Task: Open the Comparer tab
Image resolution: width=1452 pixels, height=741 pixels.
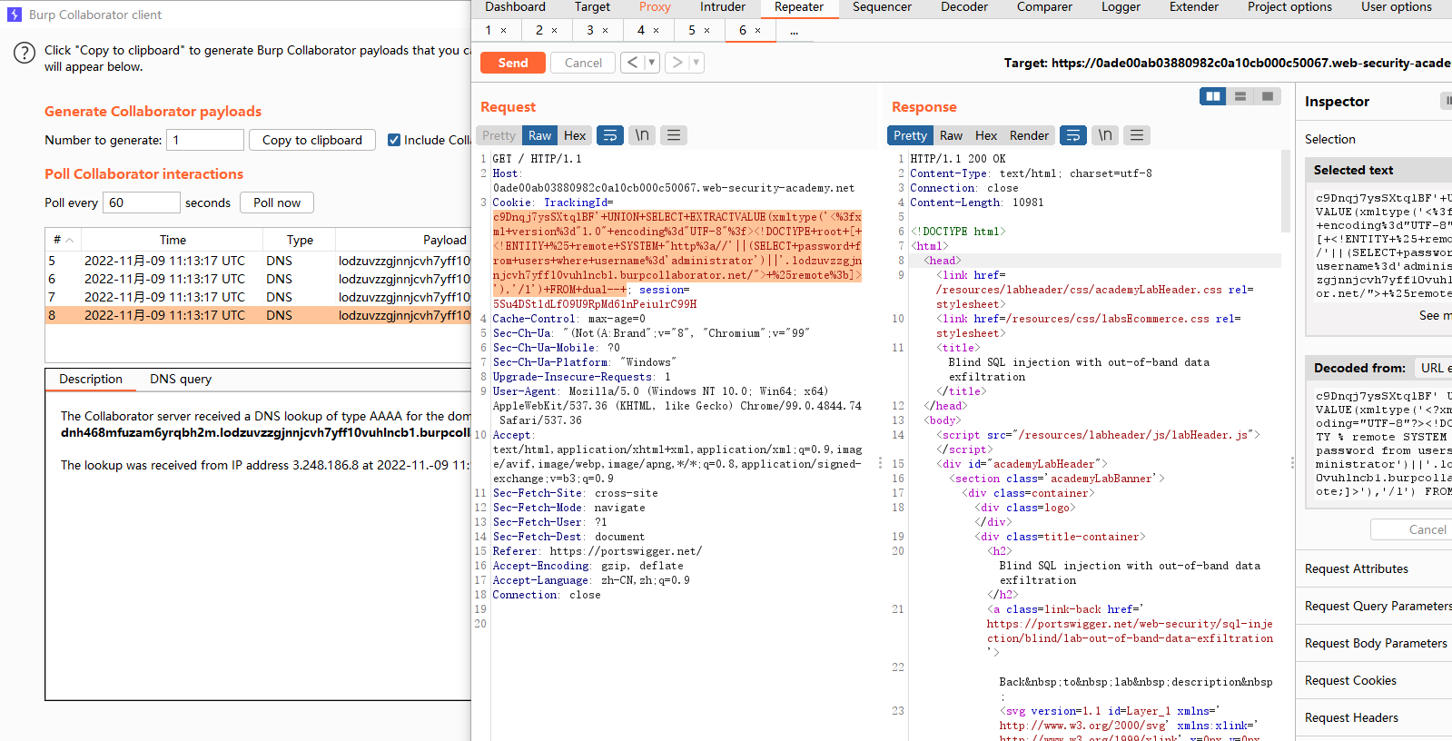Action: pos(1044,7)
